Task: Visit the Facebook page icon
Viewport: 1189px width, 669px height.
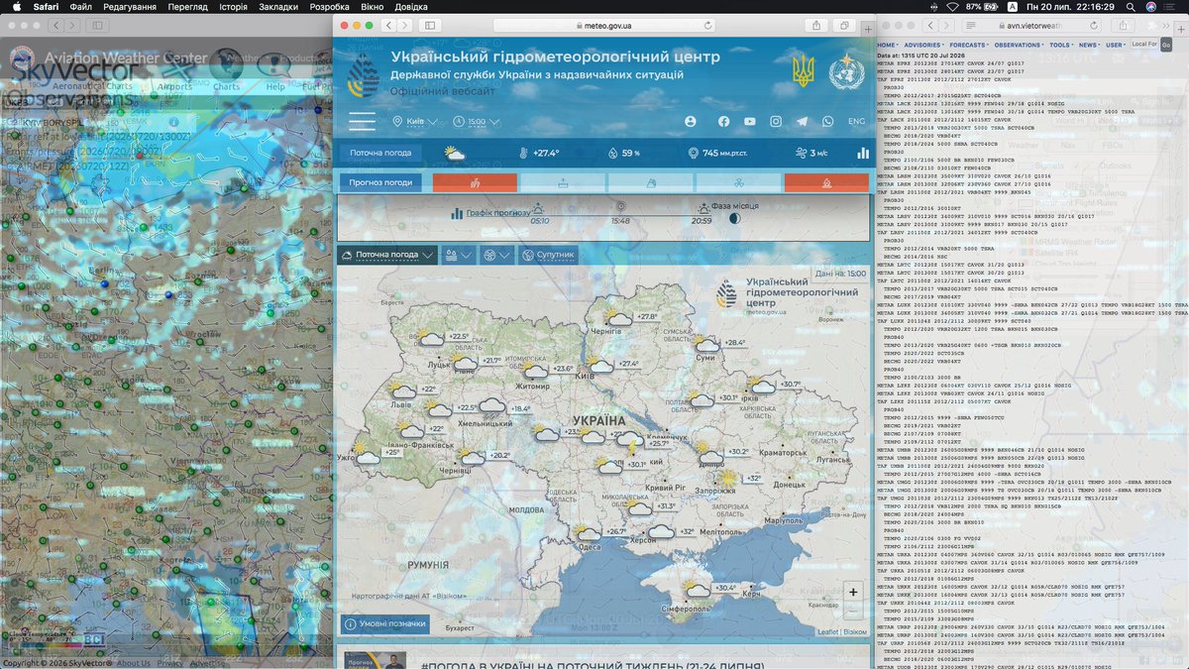Action: (x=723, y=121)
